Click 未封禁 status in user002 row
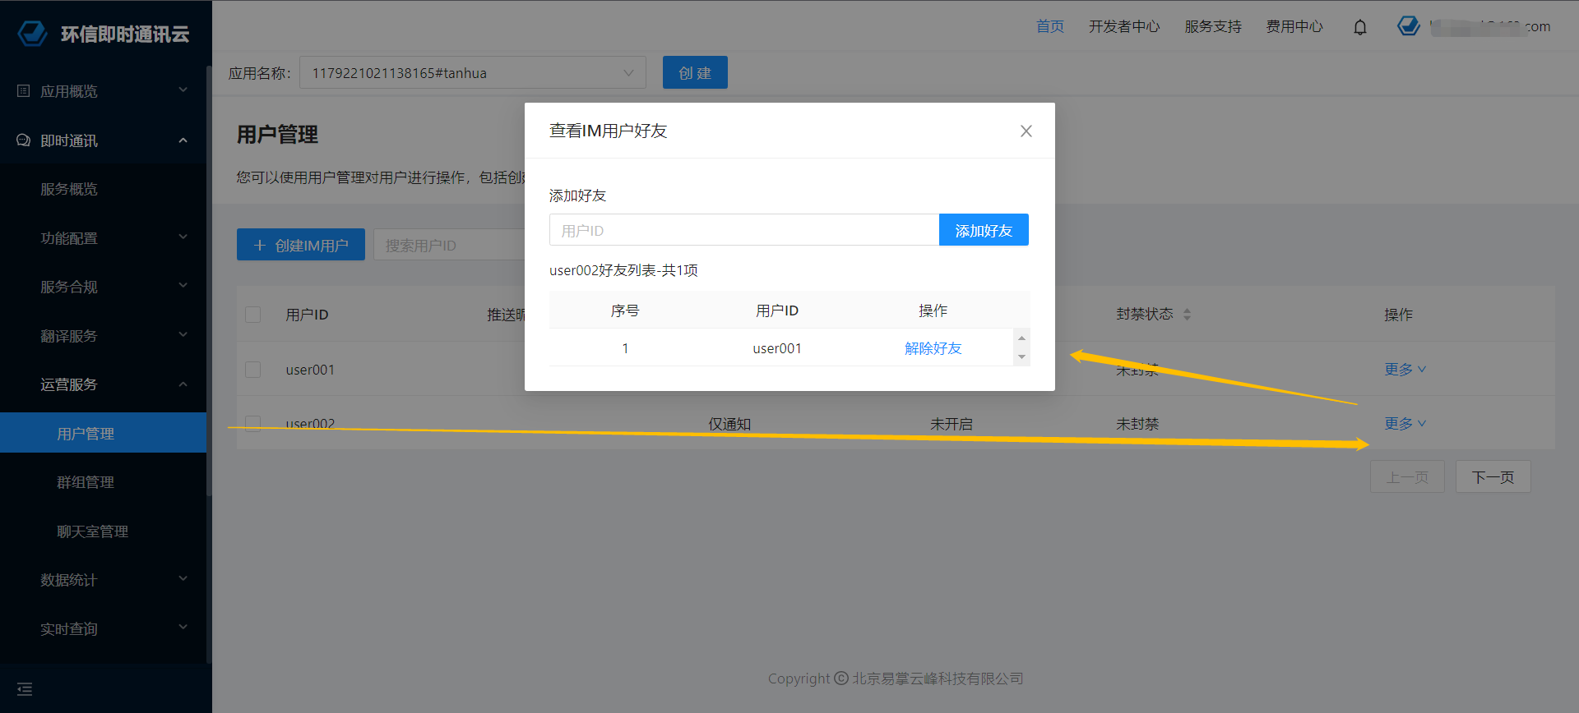The width and height of the screenshot is (1579, 713). point(1137,424)
